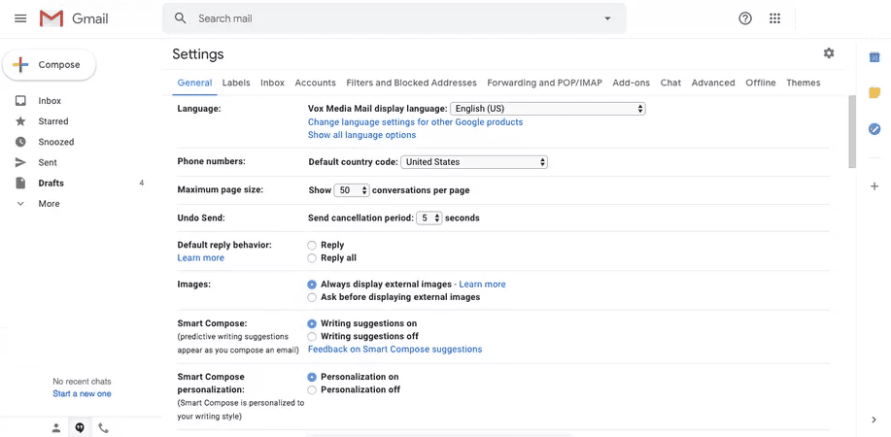This screenshot has width=891, height=437.
Task: Open Google Calendar side panel icon
Action: tap(874, 57)
